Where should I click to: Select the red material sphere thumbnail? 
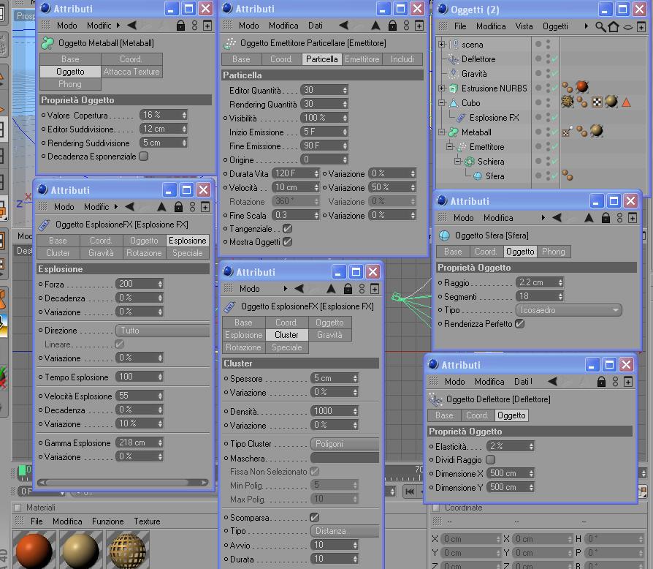point(34,549)
